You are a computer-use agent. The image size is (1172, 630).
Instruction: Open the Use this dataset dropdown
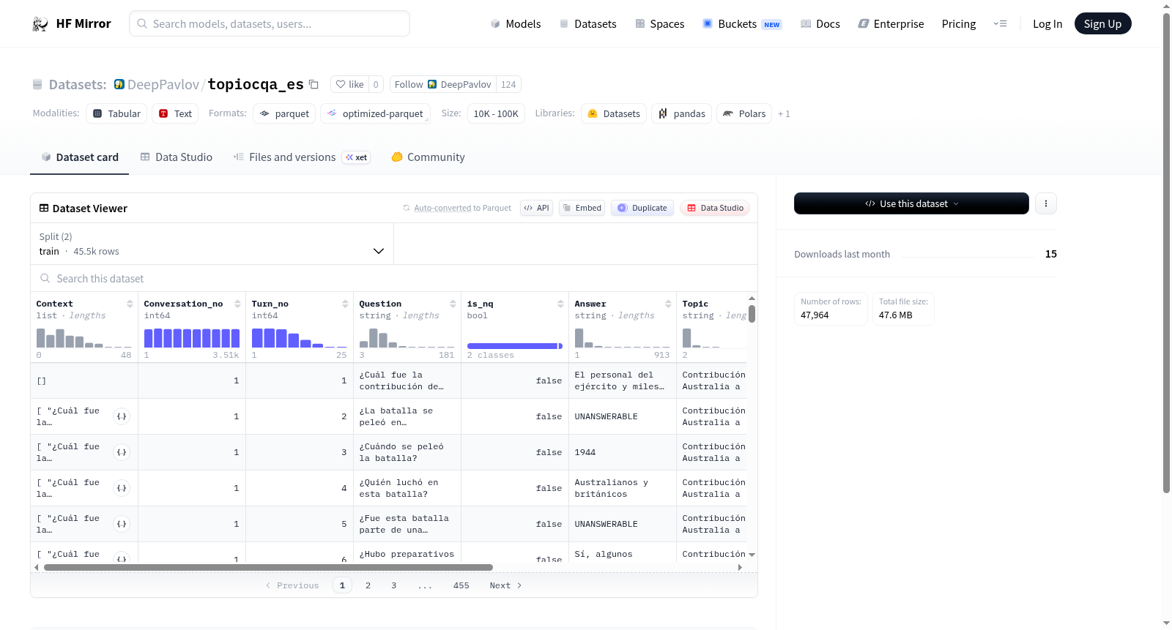click(x=911, y=203)
